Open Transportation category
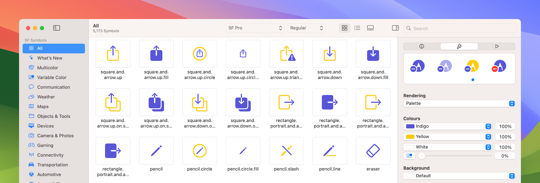 [54, 165]
